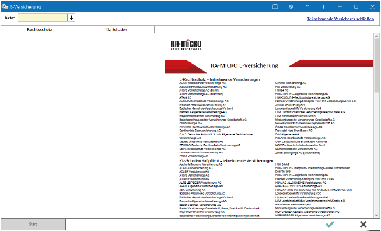This screenshot has width=381, height=231.
Task: Click the vertical scrollbar thumb
Action: point(377,65)
